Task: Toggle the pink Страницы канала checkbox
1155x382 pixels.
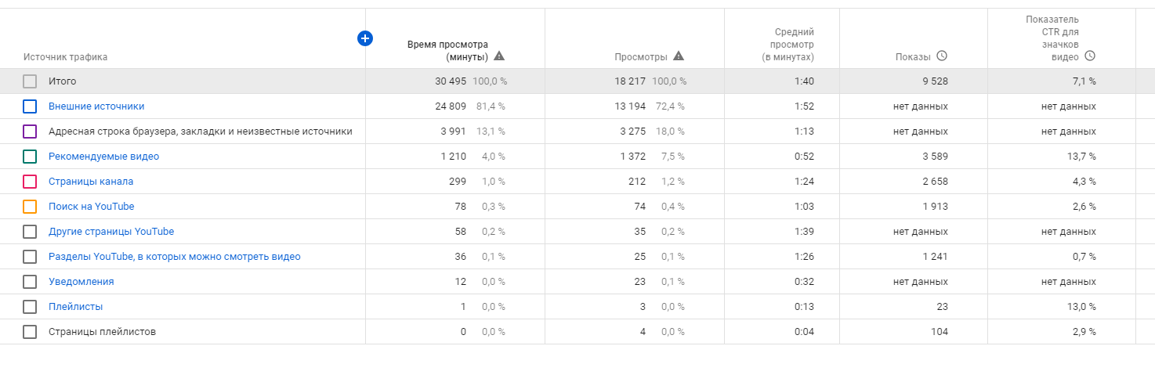Action: coord(30,182)
